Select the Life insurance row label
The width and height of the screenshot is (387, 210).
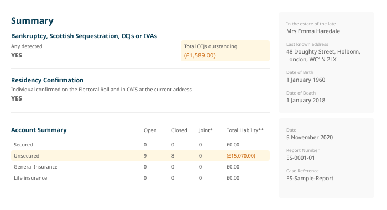[30, 178]
